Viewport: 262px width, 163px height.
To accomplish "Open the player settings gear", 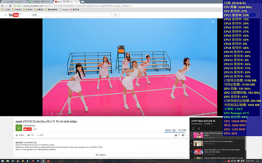I will click(x=203, y=114).
